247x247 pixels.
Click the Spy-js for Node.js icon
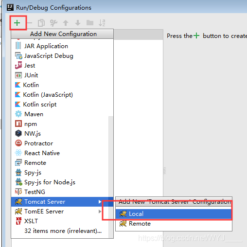18,182
